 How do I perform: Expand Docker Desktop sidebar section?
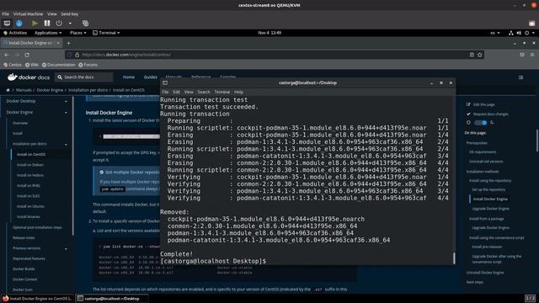coord(66,101)
